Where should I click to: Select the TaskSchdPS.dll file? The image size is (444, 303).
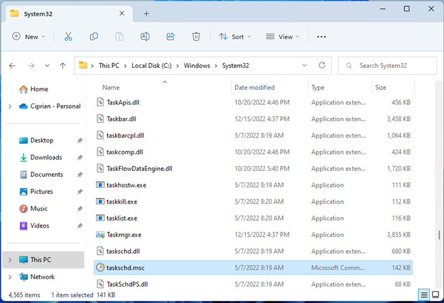253,284
